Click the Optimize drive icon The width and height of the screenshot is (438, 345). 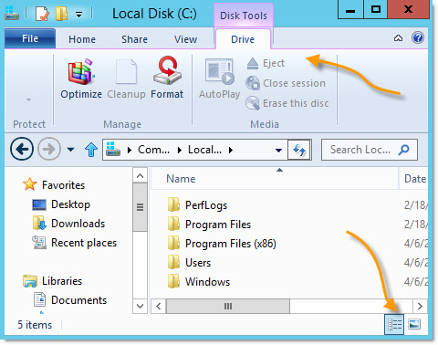(x=81, y=72)
